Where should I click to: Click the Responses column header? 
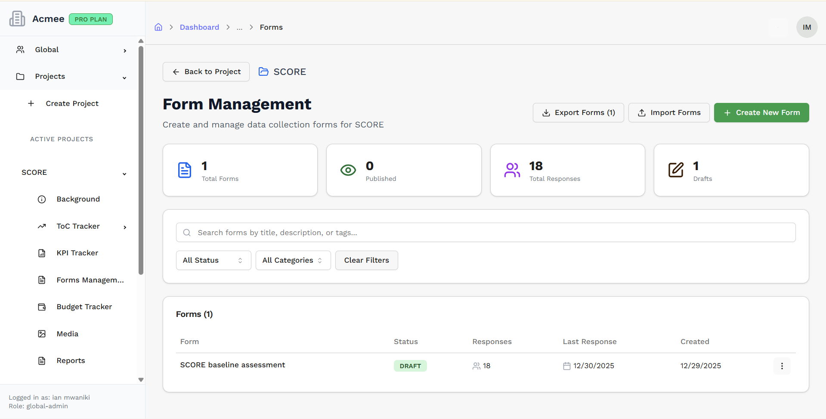492,341
